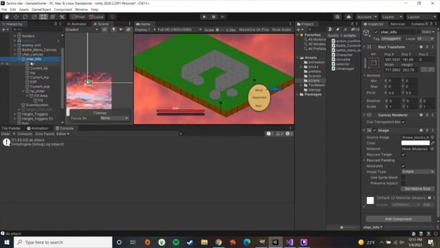Select the custom editor tools icon
440x248 pixels.
[62, 17]
